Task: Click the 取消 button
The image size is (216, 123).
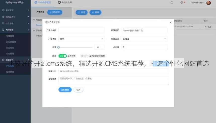Action: 78,90
